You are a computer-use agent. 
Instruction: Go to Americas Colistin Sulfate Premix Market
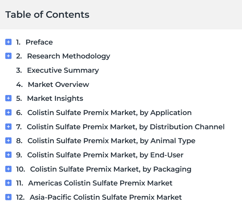[x=100, y=183]
